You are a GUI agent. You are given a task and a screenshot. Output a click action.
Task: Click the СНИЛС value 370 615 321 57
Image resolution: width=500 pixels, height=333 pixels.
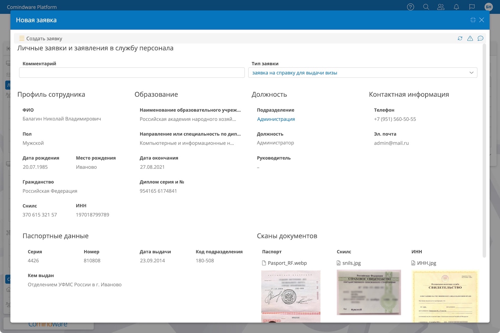pos(40,215)
